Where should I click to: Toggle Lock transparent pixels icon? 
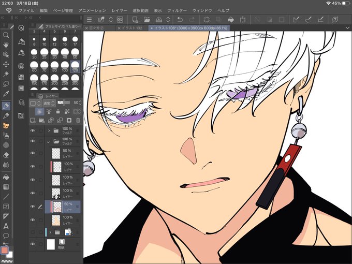point(67,111)
